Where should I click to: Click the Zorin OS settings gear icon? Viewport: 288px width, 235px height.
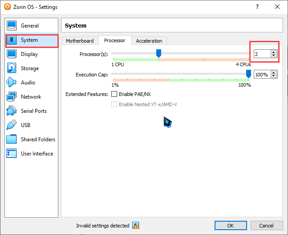[x=8, y=7]
